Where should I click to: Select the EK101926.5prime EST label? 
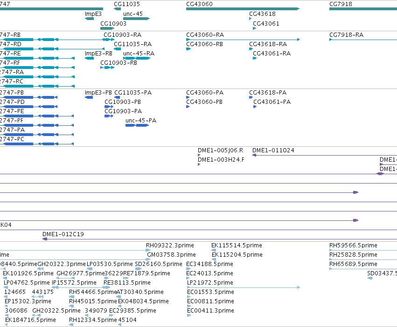pyautogui.click(x=28, y=273)
